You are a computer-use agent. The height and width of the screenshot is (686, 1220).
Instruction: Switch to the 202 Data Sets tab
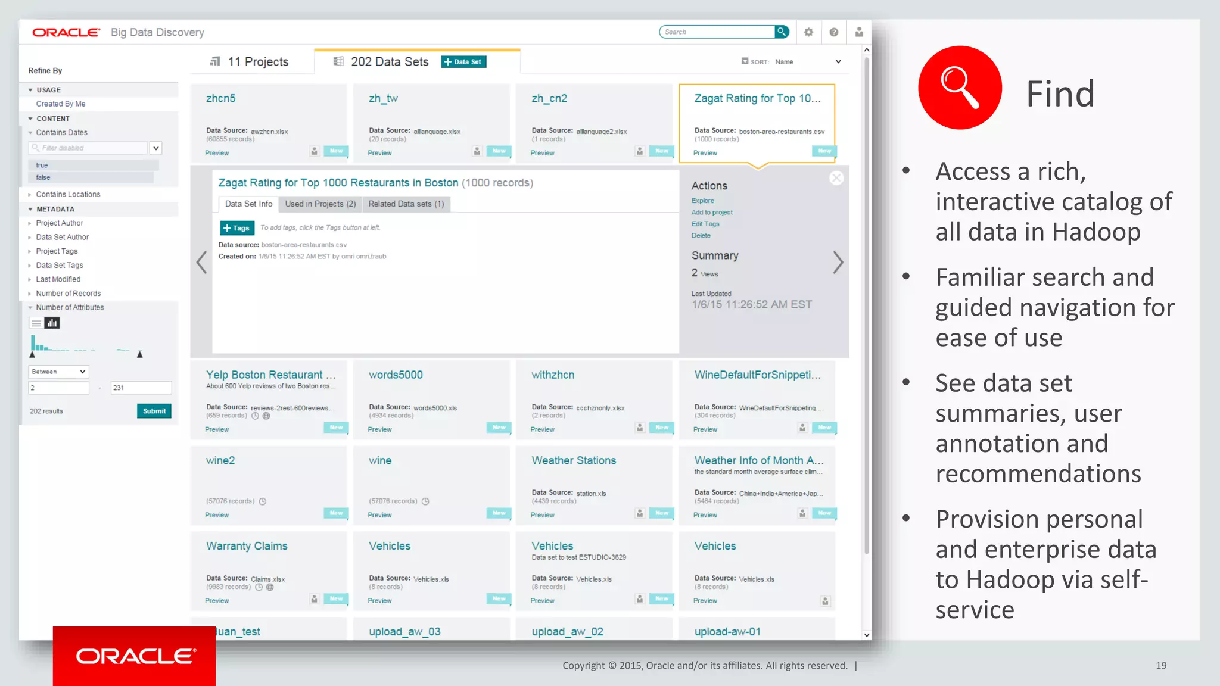pyautogui.click(x=381, y=61)
